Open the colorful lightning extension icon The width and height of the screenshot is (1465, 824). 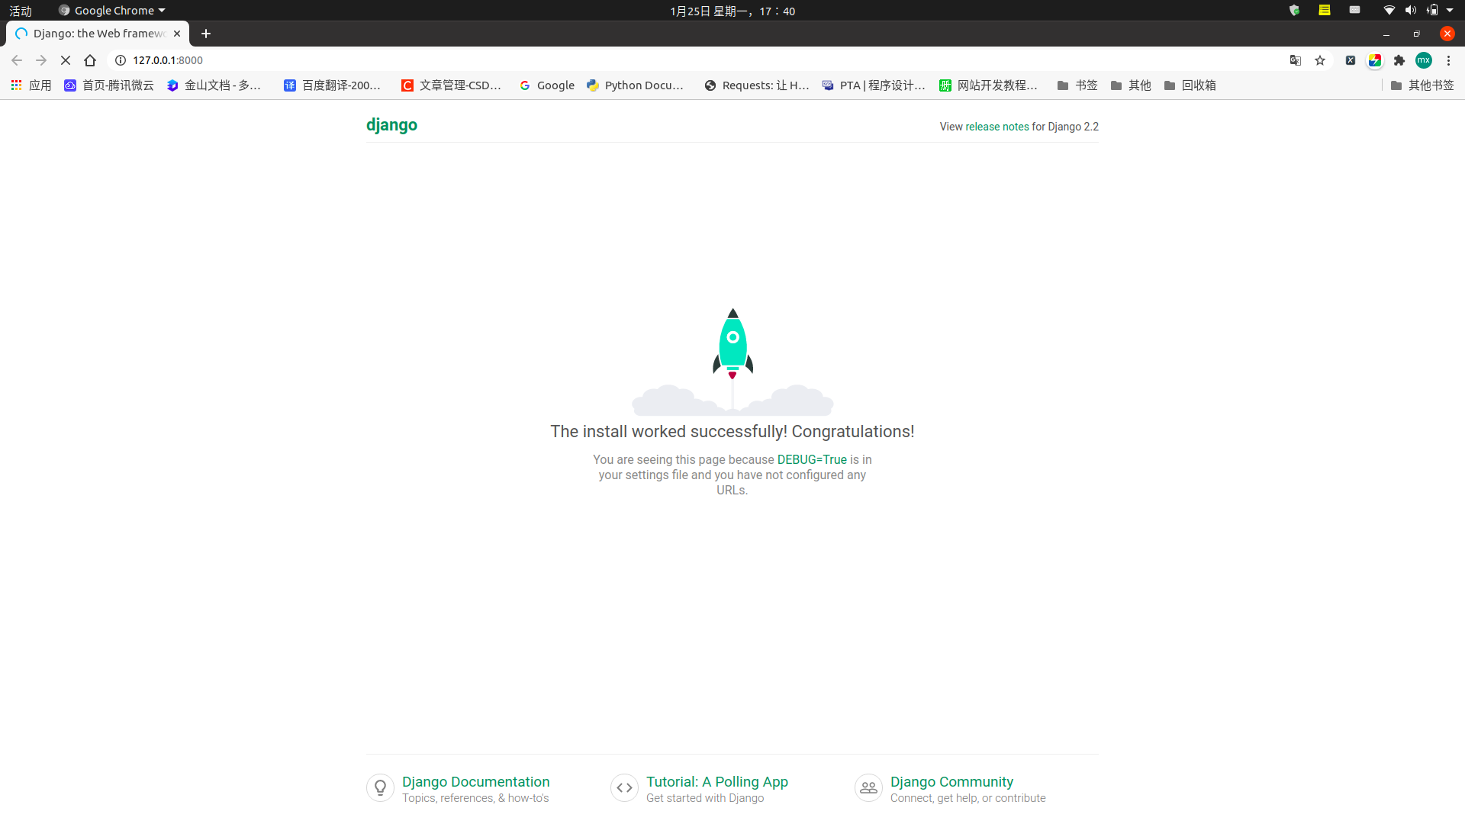point(1375,60)
